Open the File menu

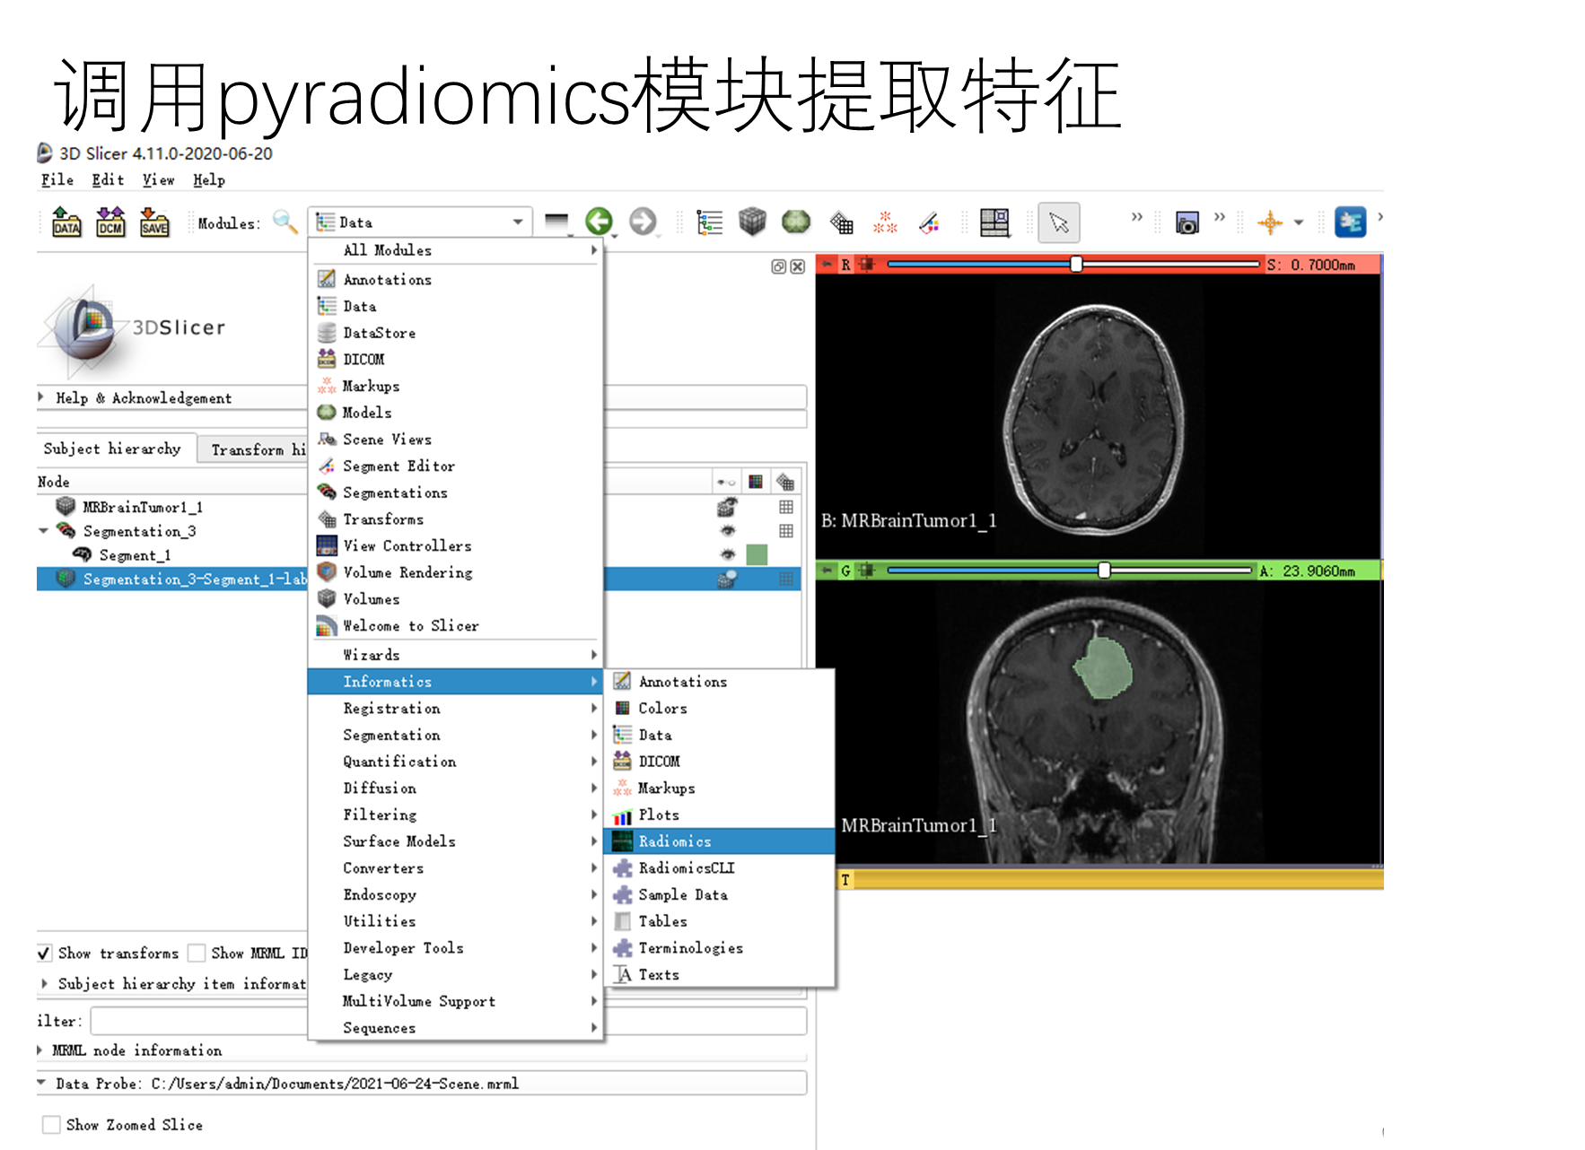(57, 179)
